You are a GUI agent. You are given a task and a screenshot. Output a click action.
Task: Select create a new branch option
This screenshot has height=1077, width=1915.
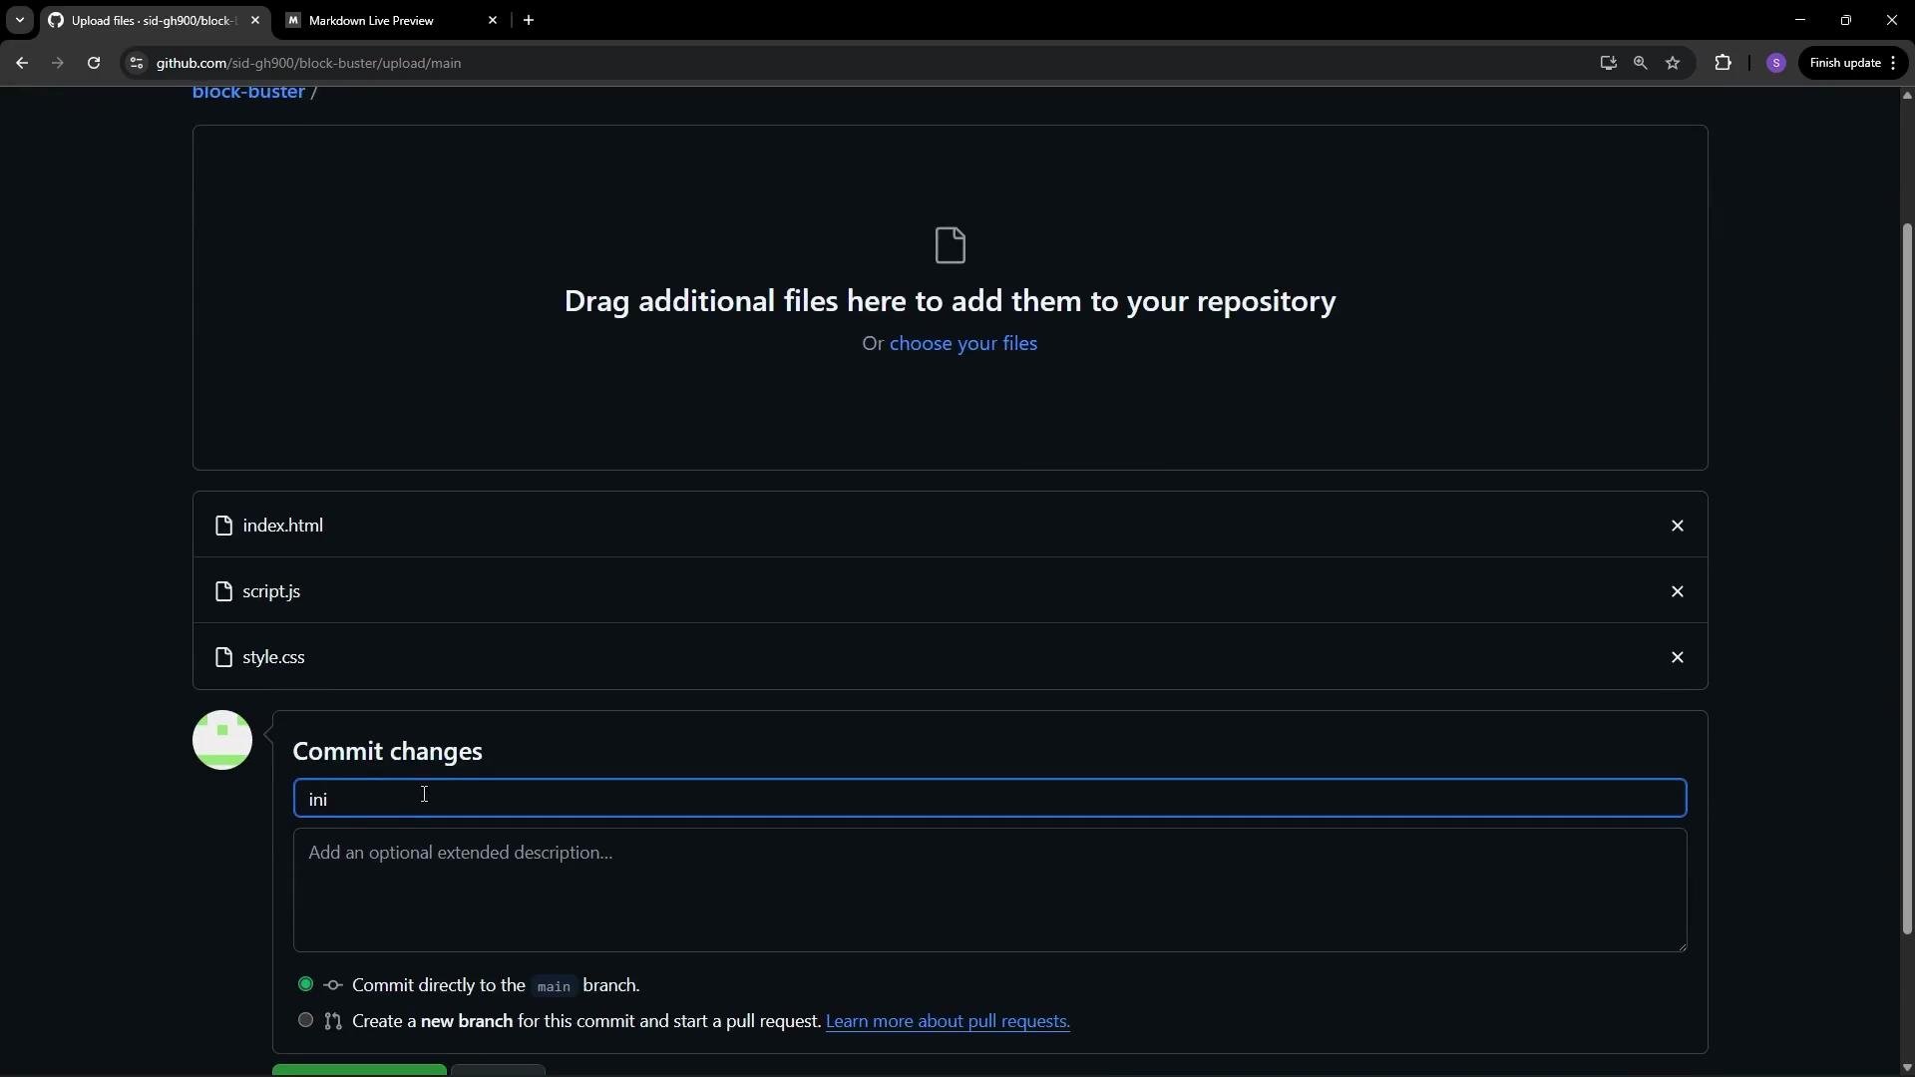[x=305, y=1020]
